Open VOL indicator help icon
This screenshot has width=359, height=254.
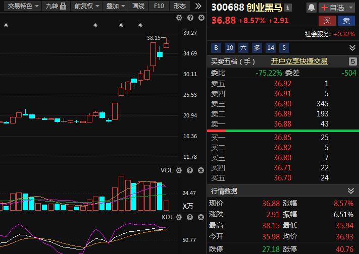coord(190,170)
